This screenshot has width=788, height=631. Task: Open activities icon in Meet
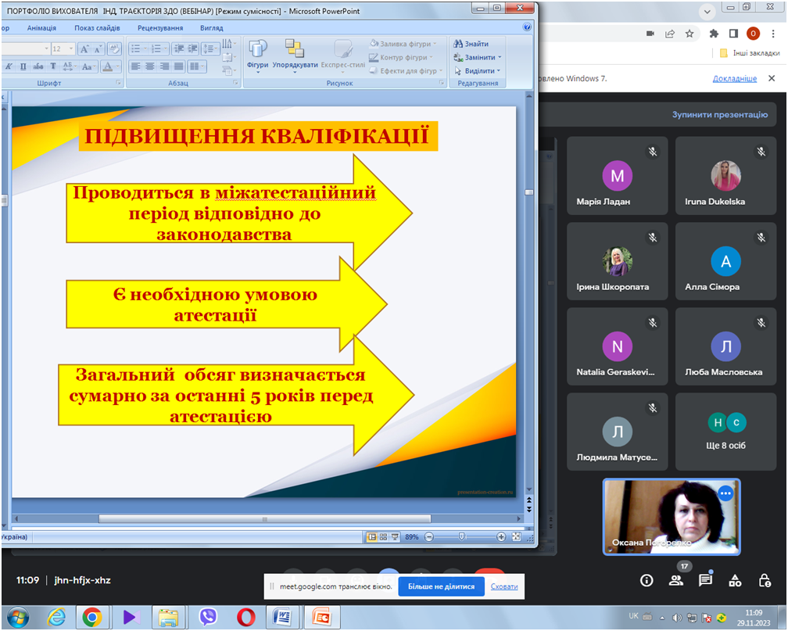coord(735,581)
